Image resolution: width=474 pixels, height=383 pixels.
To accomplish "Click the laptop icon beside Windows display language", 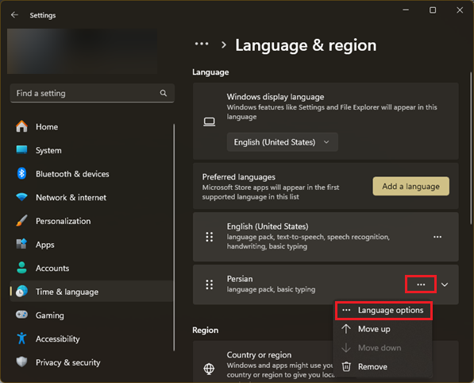I will pos(209,122).
